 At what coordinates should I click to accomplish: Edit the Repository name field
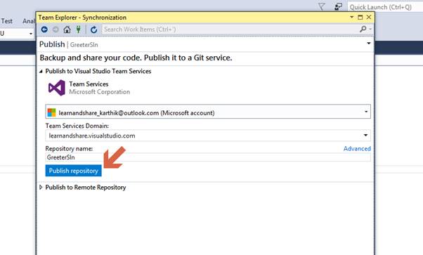coord(208,157)
